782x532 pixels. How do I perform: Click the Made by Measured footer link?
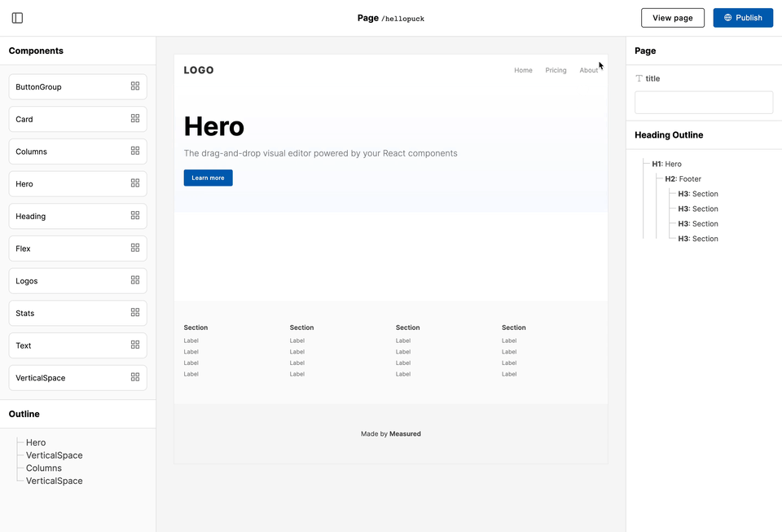point(391,433)
